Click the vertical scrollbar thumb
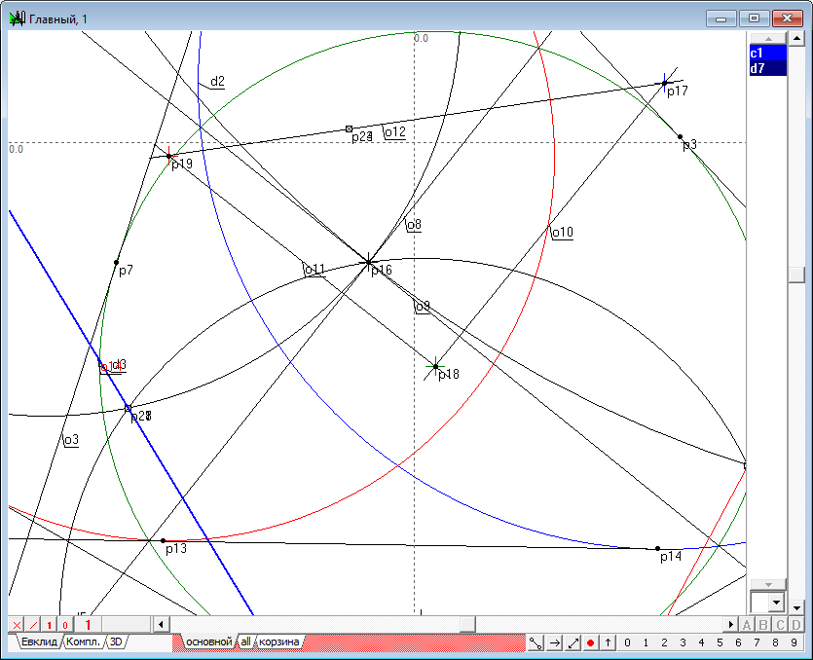 pyautogui.click(x=796, y=275)
